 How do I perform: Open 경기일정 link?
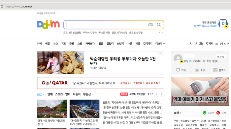pyautogui.click(x=126, y=83)
